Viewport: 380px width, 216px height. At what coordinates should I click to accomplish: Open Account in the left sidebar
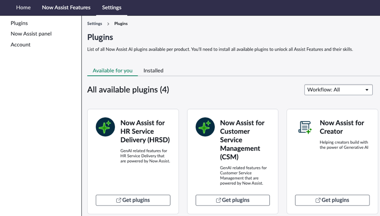click(20, 45)
